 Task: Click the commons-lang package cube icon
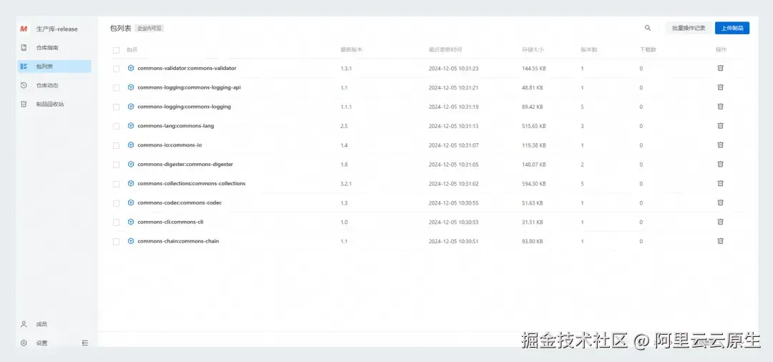click(x=131, y=126)
